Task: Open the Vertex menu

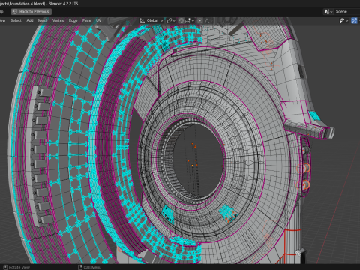Action: pos(58,20)
